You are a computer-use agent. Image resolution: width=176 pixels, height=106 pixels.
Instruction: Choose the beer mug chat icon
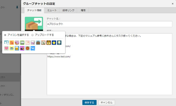coord(17,48)
